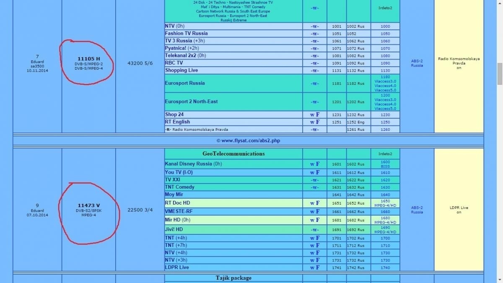Click TNT Comedy in the GeoTelecommunications list
This screenshot has width=503, height=283.
pyautogui.click(x=180, y=187)
